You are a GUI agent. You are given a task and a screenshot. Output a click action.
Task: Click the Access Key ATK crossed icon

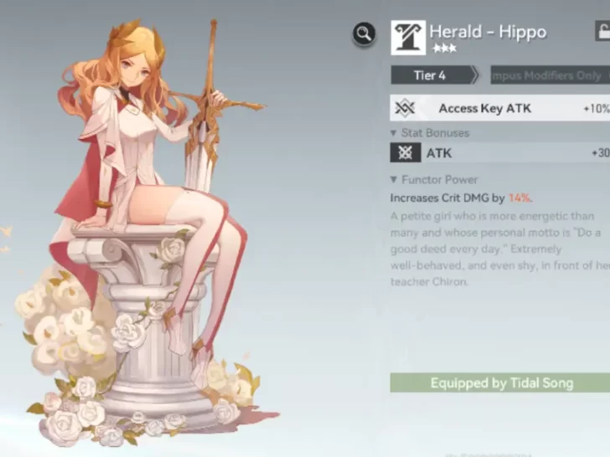(405, 108)
